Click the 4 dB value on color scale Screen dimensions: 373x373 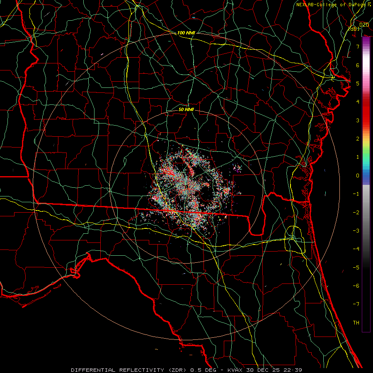point(358,102)
